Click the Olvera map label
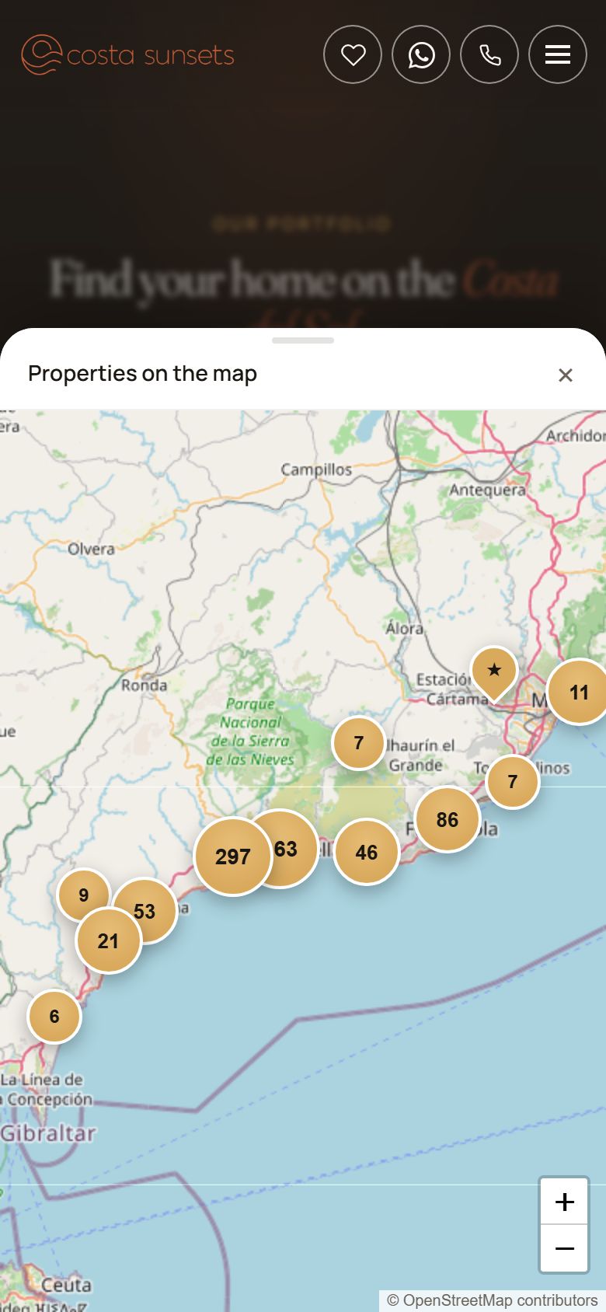 (x=91, y=548)
